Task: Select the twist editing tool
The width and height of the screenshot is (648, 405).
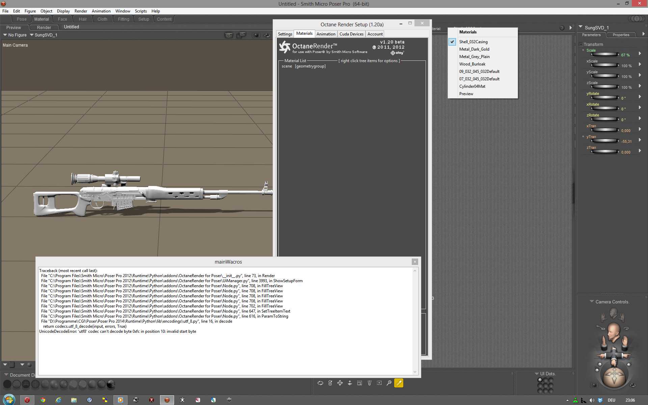Action: (330, 383)
